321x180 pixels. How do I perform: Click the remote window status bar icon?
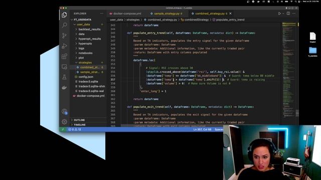click(63, 129)
